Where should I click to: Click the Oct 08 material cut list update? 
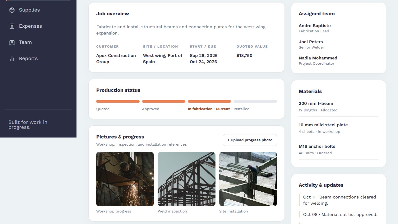tap(339, 214)
